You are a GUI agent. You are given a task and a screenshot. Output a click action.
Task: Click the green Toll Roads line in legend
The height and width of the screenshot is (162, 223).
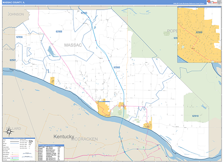(14, 160)
